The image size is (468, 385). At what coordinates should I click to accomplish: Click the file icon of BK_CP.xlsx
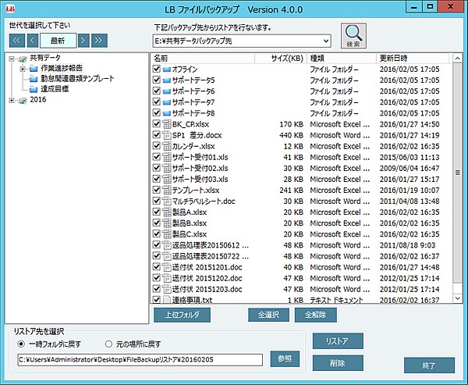[x=167, y=124]
